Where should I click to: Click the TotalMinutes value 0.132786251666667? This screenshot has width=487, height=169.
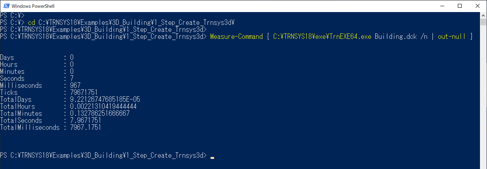coord(100,113)
